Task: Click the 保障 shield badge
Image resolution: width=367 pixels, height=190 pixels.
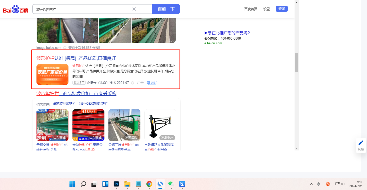Action: click(152, 83)
